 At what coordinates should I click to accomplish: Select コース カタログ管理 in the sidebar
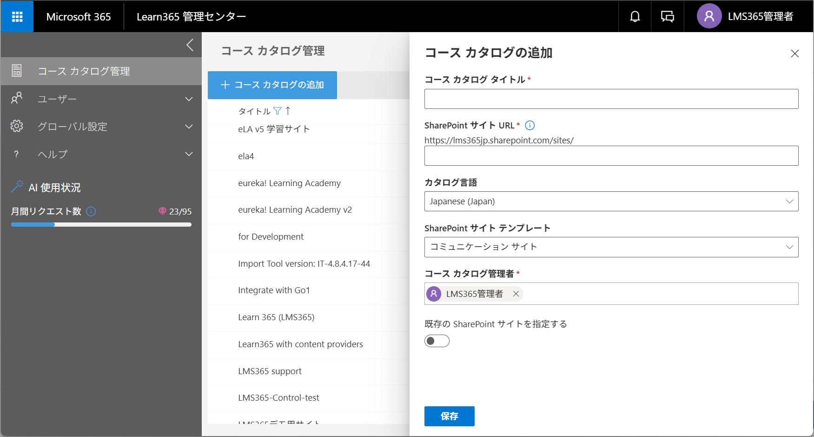tap(101, 71)
